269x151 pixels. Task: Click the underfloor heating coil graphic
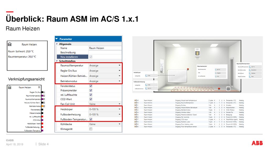193,89
